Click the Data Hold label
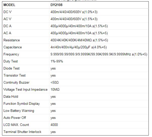The height and width of the screenshot is (137, 152). (11, 96)
